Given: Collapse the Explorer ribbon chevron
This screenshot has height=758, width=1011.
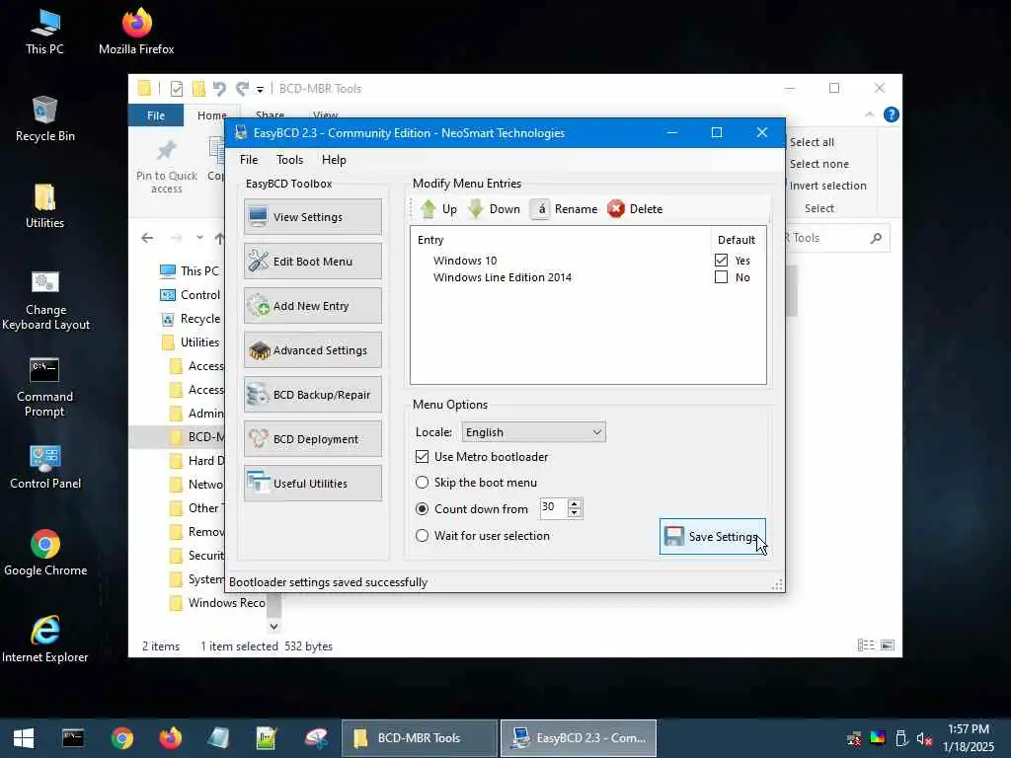Looking at the screenshot, I should click(x=869, y=114).
